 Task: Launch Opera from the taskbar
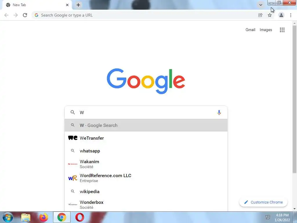79,217
